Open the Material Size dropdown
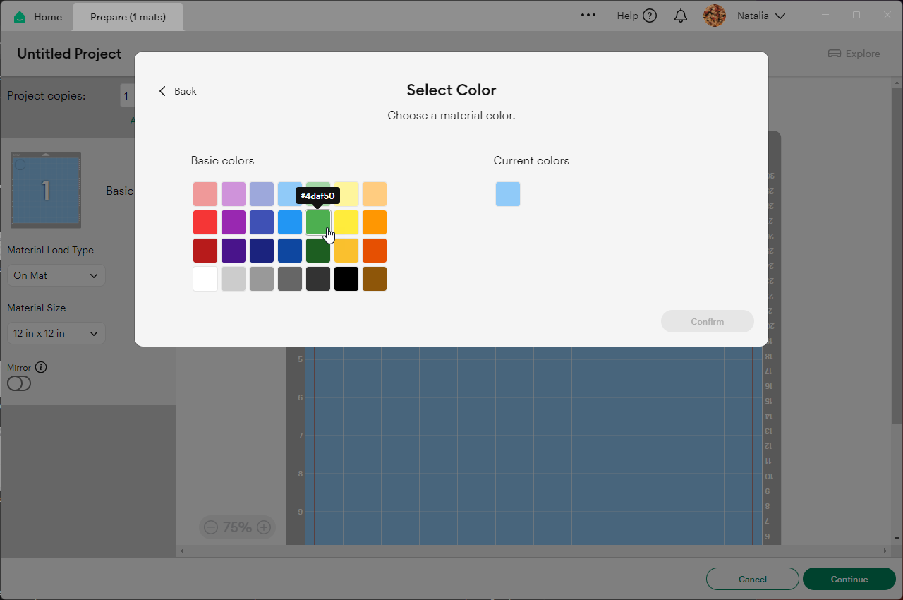903x600 pixels. 56,332
